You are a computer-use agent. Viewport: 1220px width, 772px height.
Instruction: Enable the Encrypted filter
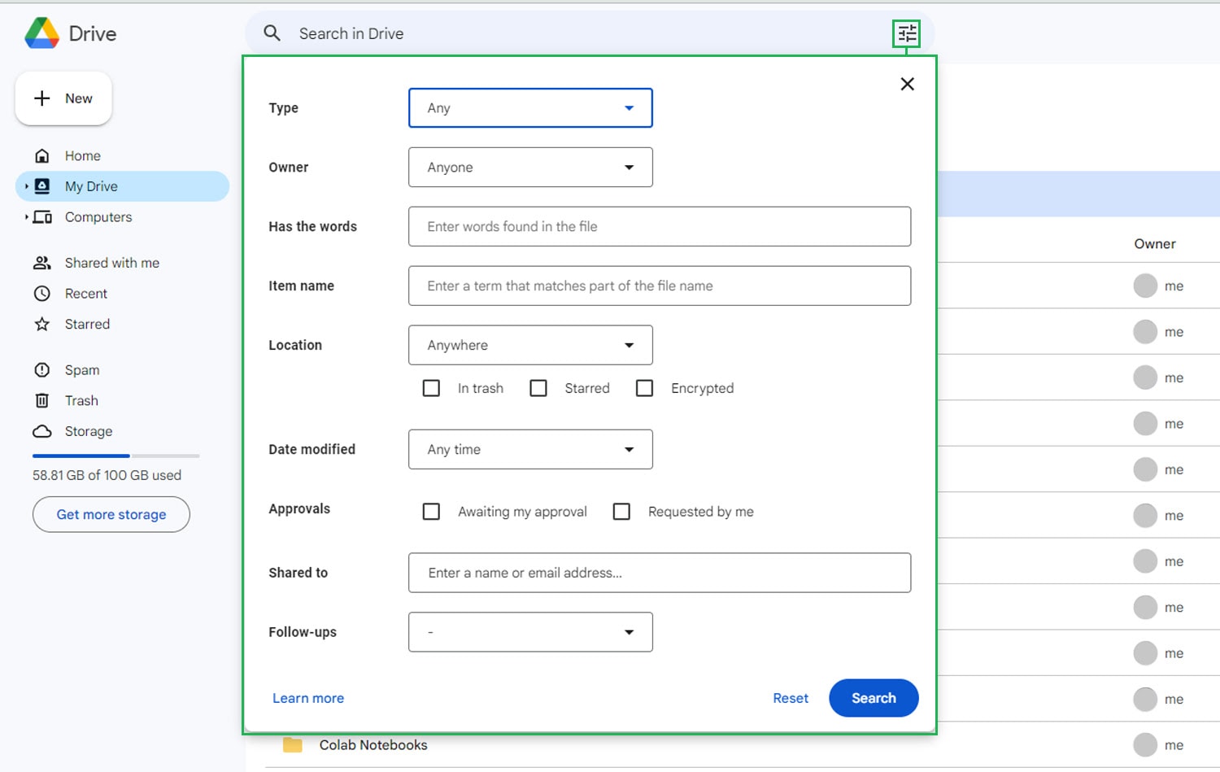point(644,388)
